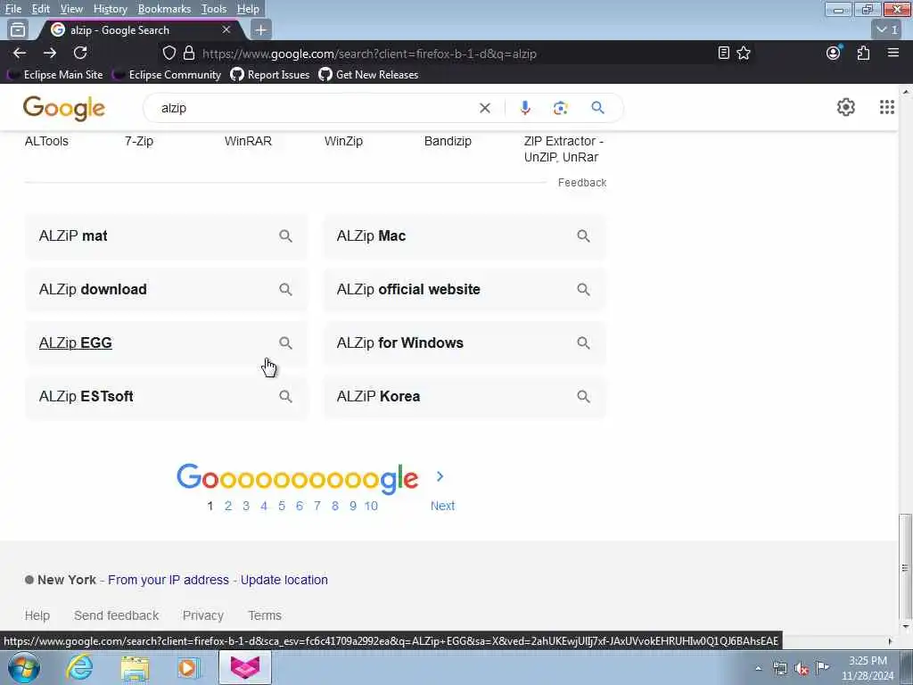Open the Firefox View icon beside the tabs
913x685 pixels.
point(18,29)
